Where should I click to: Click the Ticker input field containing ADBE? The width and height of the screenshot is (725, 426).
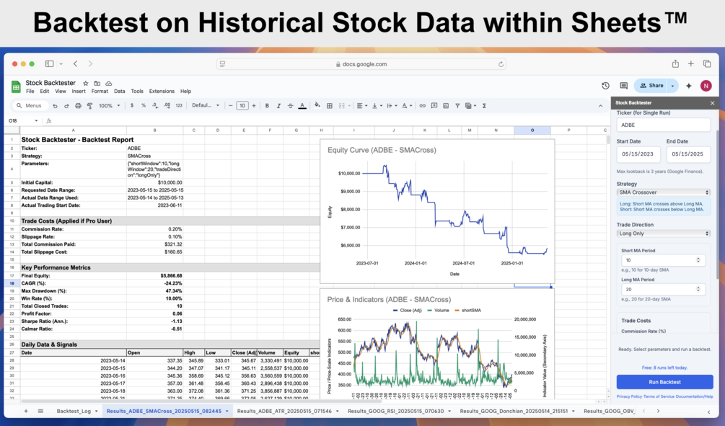(x=664, y=125)
